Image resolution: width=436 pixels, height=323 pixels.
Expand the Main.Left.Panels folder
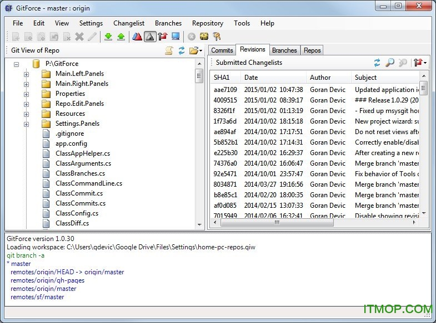point(27,74)
